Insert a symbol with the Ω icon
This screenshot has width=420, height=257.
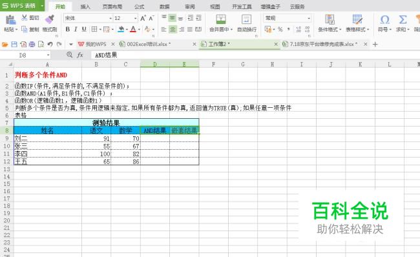[x=384, y=19]
